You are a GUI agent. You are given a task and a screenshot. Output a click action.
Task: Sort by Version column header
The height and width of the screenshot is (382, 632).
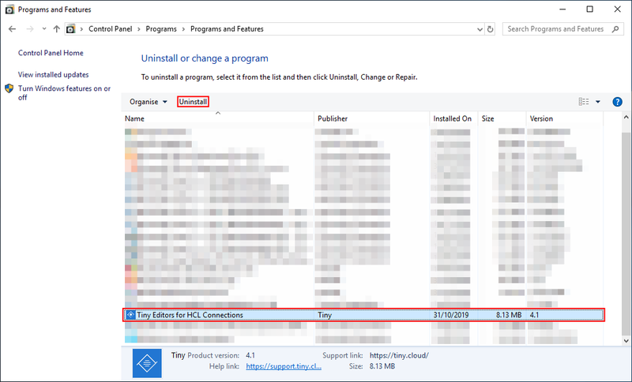tap(564, 118)
